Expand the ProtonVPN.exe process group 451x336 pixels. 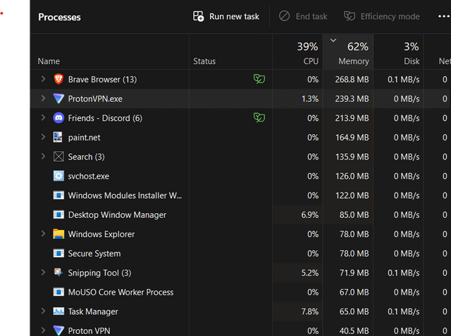click(43, 98)
